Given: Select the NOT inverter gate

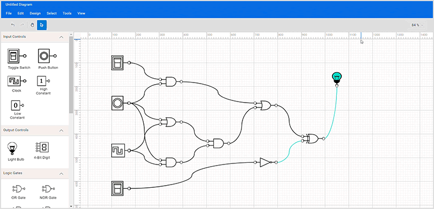Looking at the screenshot, I should pos(265,162).
